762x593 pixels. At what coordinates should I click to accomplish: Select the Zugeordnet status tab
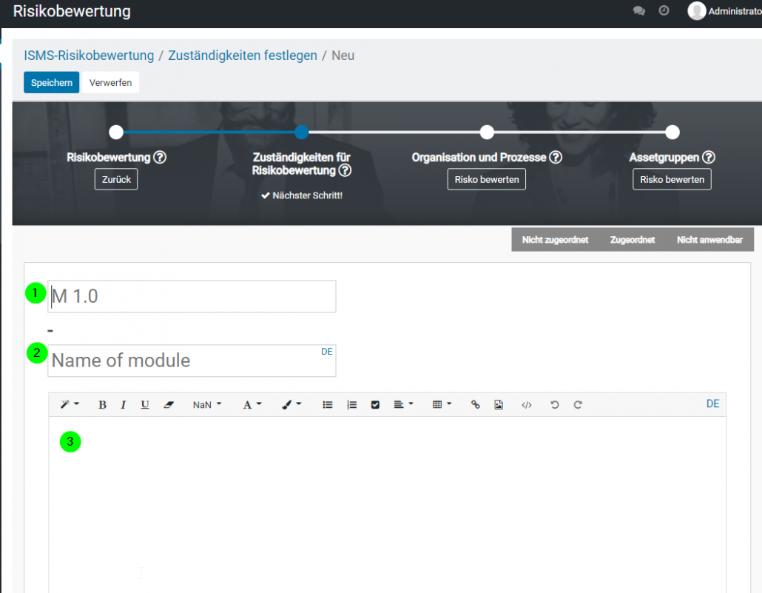click(633, 240)
